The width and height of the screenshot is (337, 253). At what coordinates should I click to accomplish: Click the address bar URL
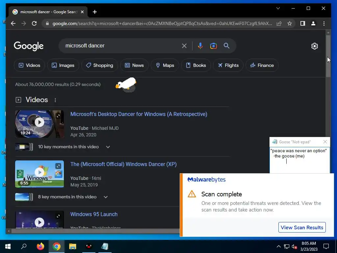162,23
